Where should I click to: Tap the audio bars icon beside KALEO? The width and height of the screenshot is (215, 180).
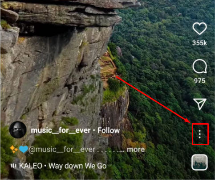(14, 166)
